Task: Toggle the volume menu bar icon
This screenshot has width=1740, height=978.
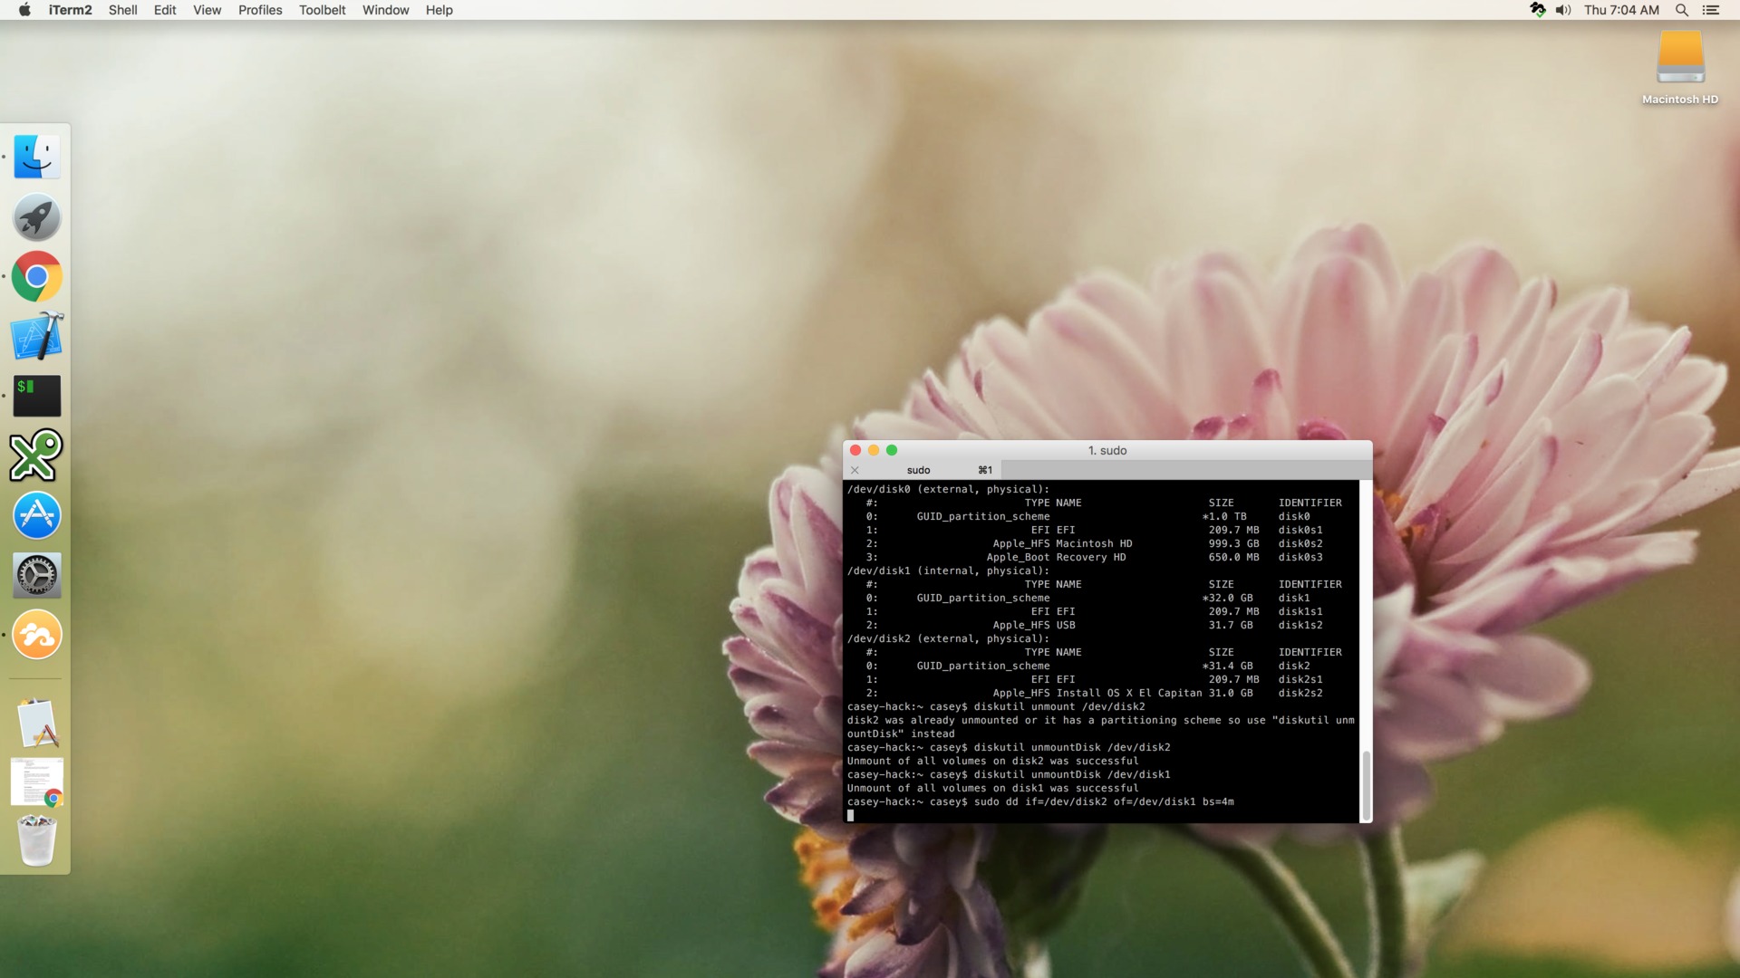Action: coord(1563,10)
